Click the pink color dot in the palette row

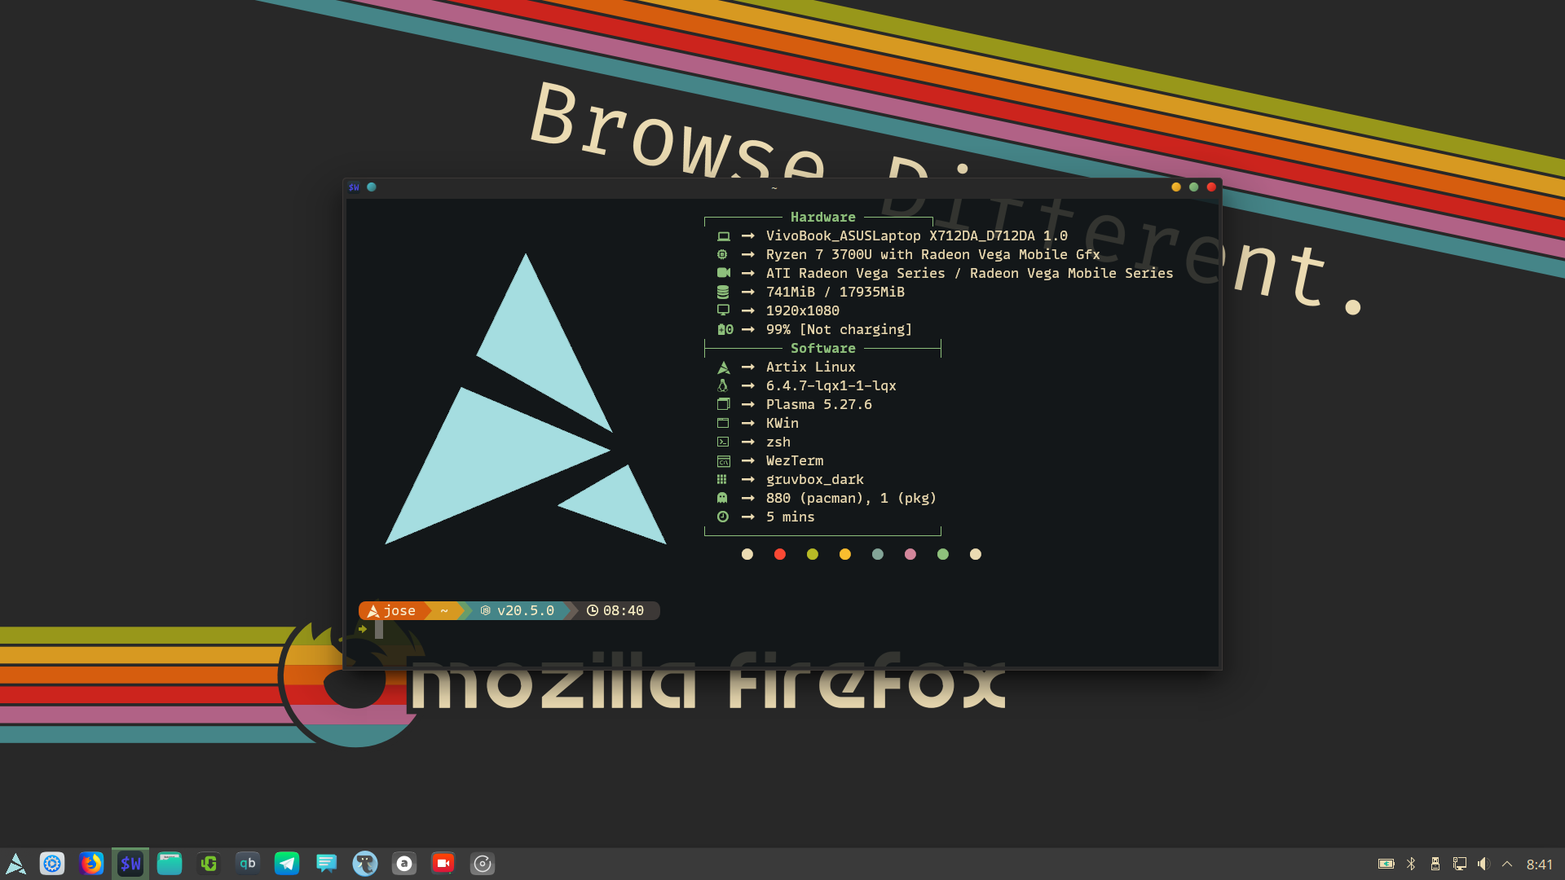click(x=910, y=555)
